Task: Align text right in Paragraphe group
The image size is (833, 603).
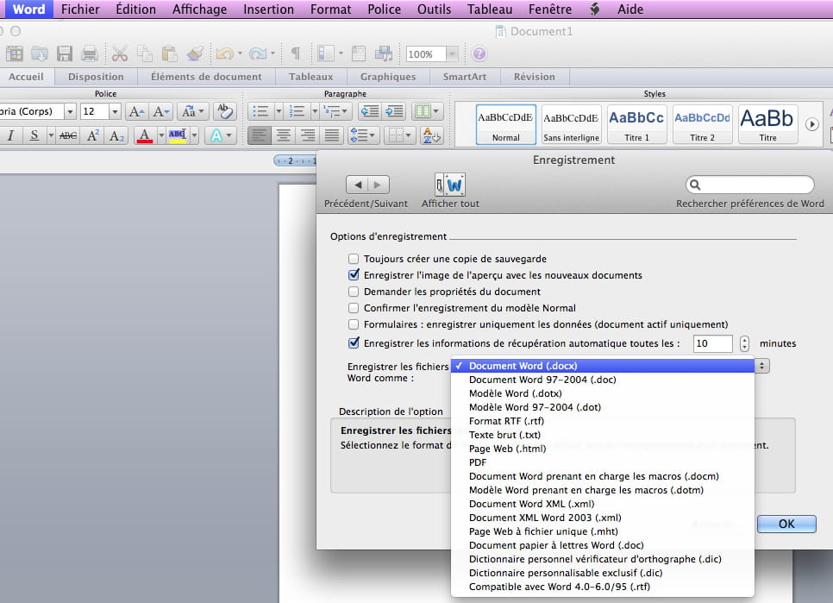Action: (308, 135)
